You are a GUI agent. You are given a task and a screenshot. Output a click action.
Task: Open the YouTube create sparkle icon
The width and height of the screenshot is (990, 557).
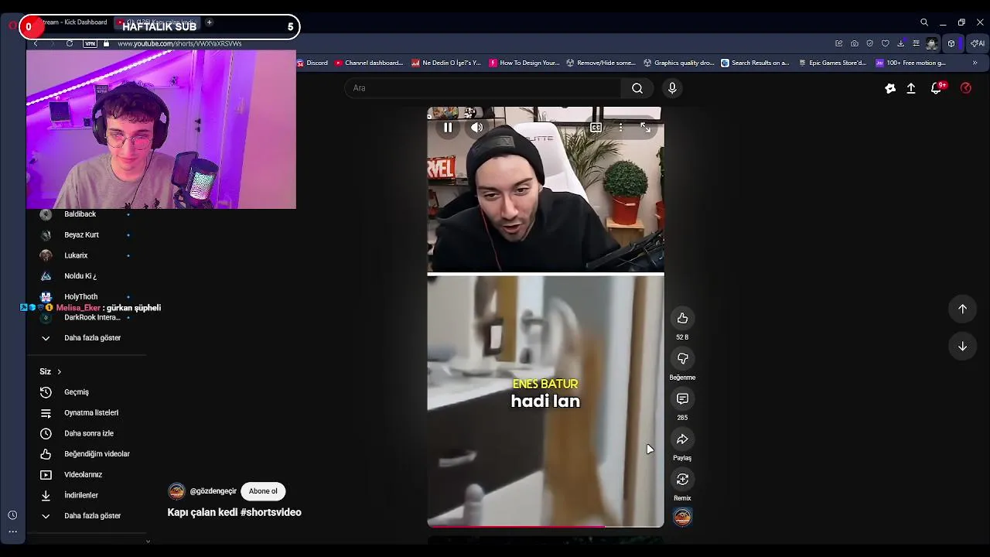890,88
